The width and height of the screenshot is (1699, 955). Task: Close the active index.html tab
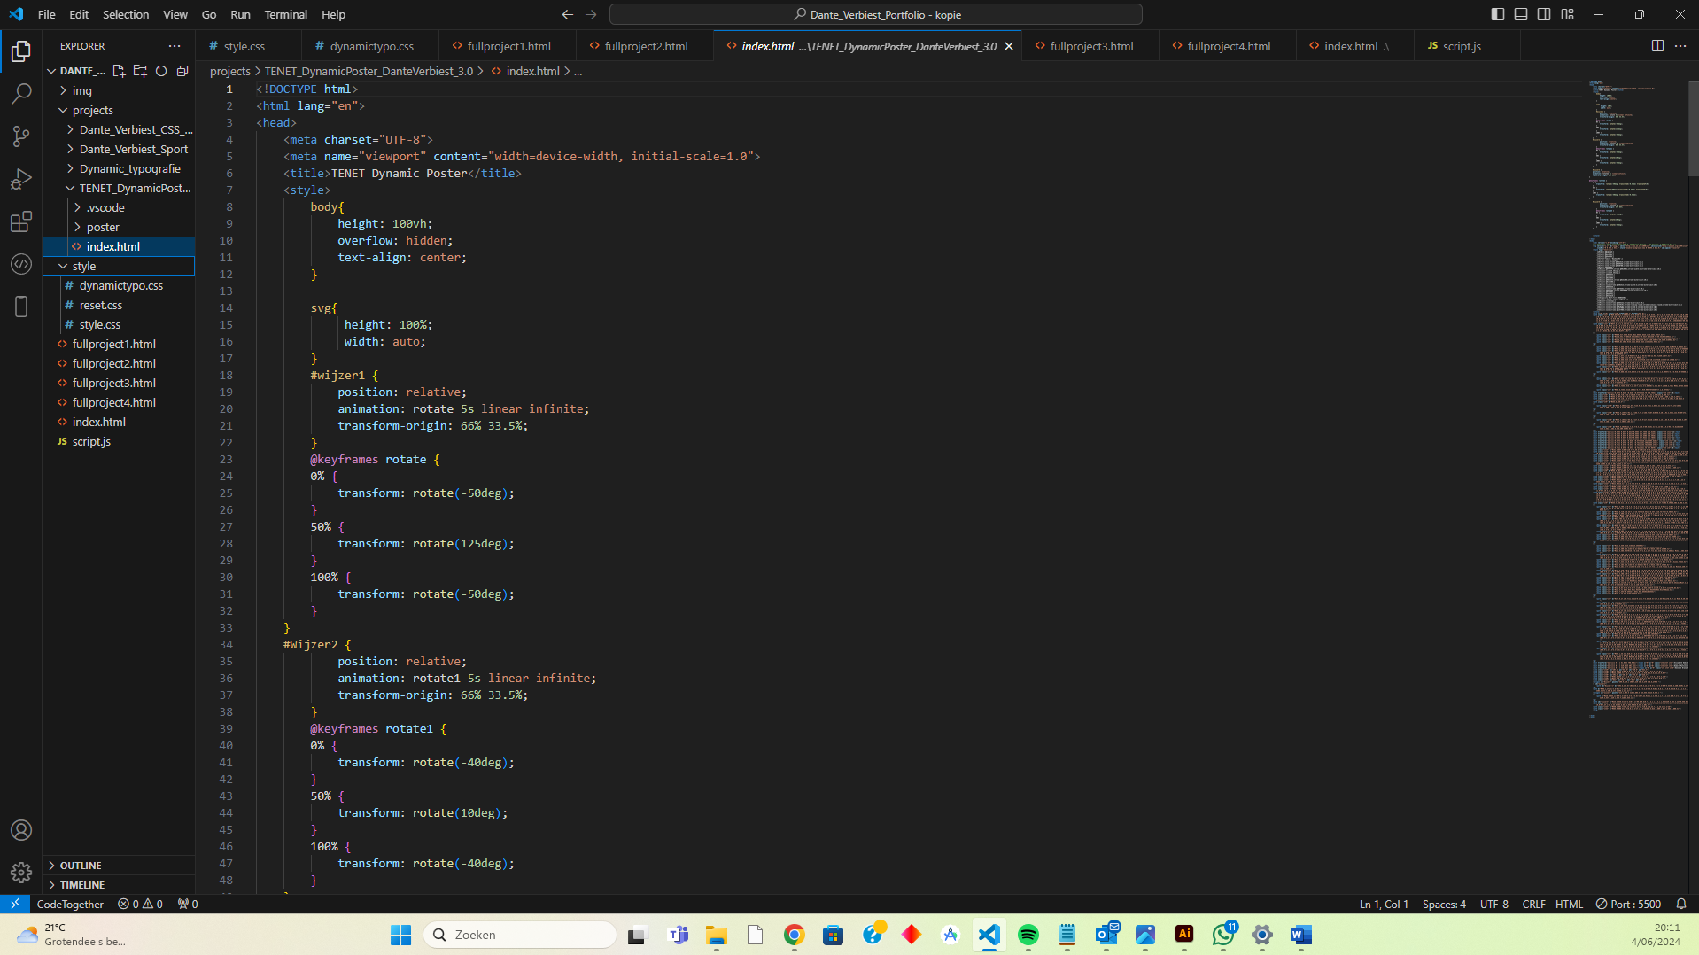(x=1008, y=46)
